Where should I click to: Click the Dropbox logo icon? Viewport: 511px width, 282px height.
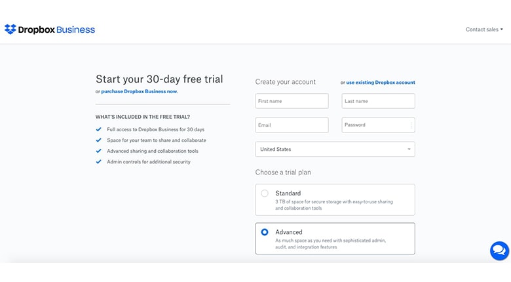coord(10,30)
